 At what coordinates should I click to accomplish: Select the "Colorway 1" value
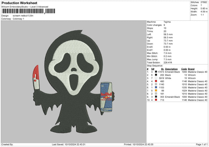coord(18,19)
